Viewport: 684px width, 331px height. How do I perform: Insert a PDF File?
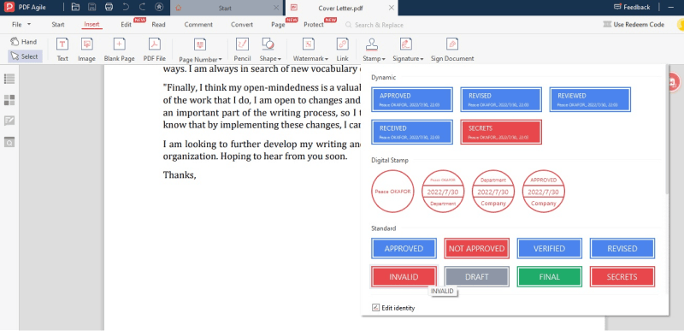[x=155, y=49]
